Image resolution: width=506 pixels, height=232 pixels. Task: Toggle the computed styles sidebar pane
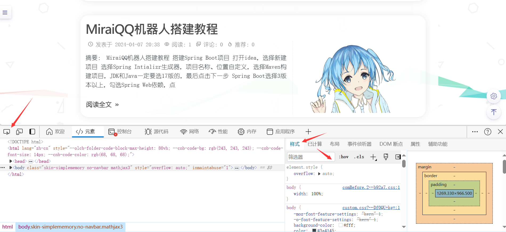click(398, 157)
